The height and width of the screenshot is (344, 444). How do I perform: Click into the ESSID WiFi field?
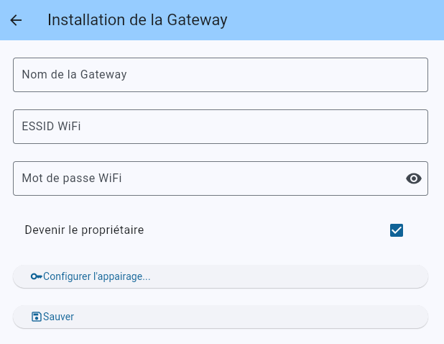[x=220, y=127]
